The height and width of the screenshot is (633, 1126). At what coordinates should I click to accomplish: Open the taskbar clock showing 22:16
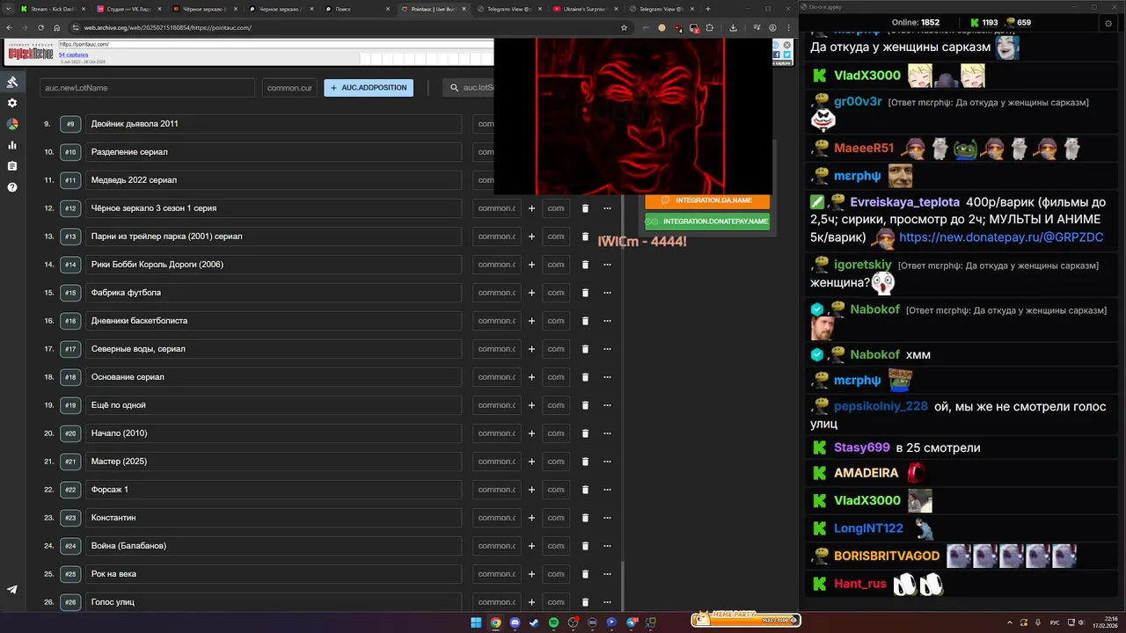pyautogui.click(x=1104, y=622)
